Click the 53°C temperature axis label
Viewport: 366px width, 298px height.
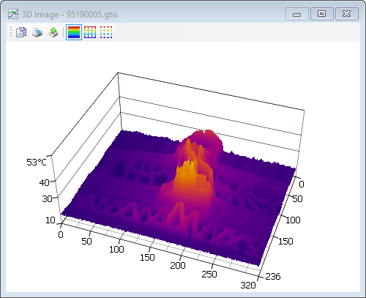37,162
